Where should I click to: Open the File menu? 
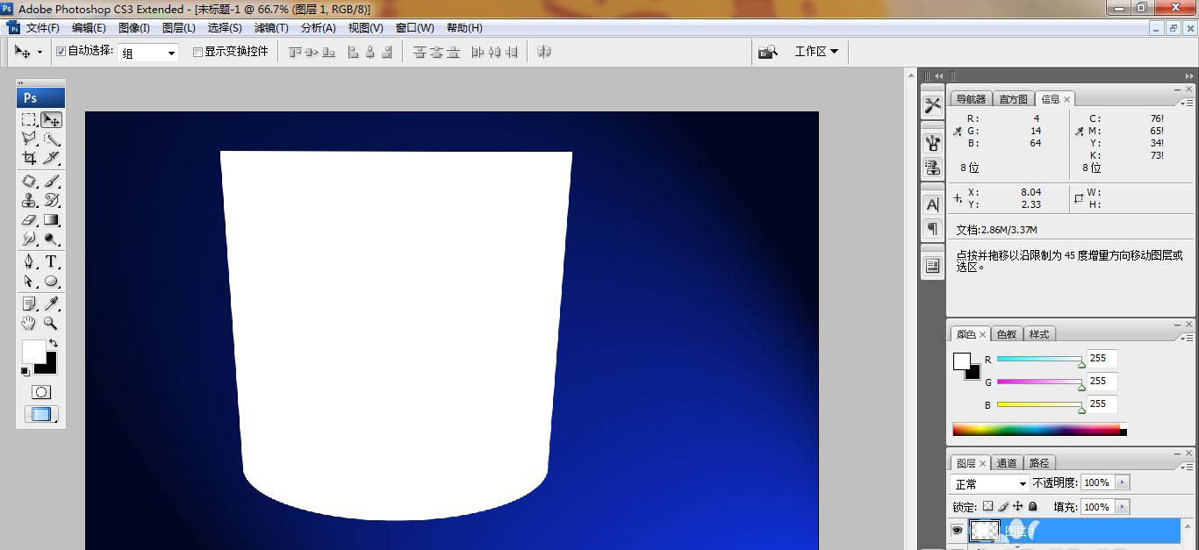(x=42, y=28)
